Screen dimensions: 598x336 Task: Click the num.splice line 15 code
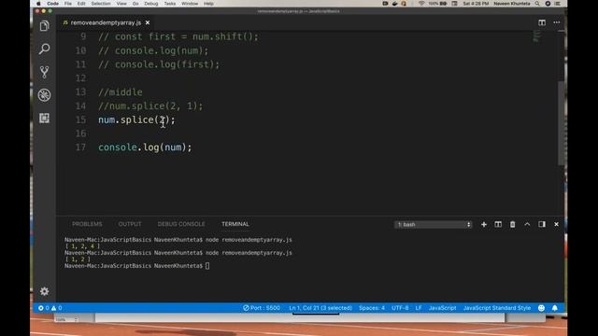coord(136,119)
